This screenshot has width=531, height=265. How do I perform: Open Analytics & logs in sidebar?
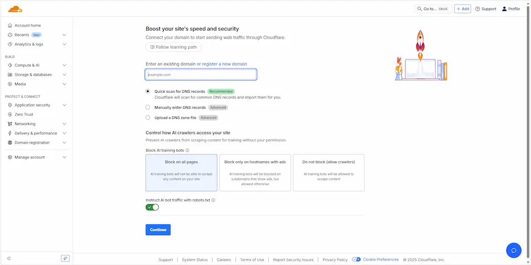pos(37,44)
